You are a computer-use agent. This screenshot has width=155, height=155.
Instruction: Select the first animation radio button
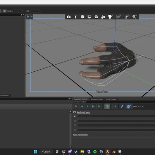tap(75, 116)
